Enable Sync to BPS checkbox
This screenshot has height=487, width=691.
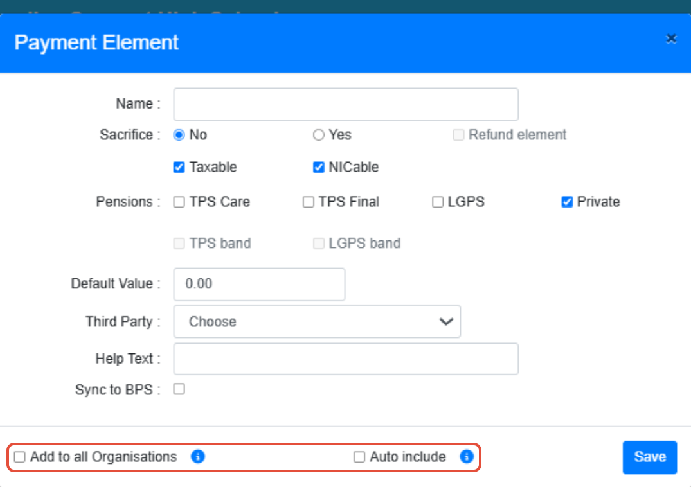179,389
